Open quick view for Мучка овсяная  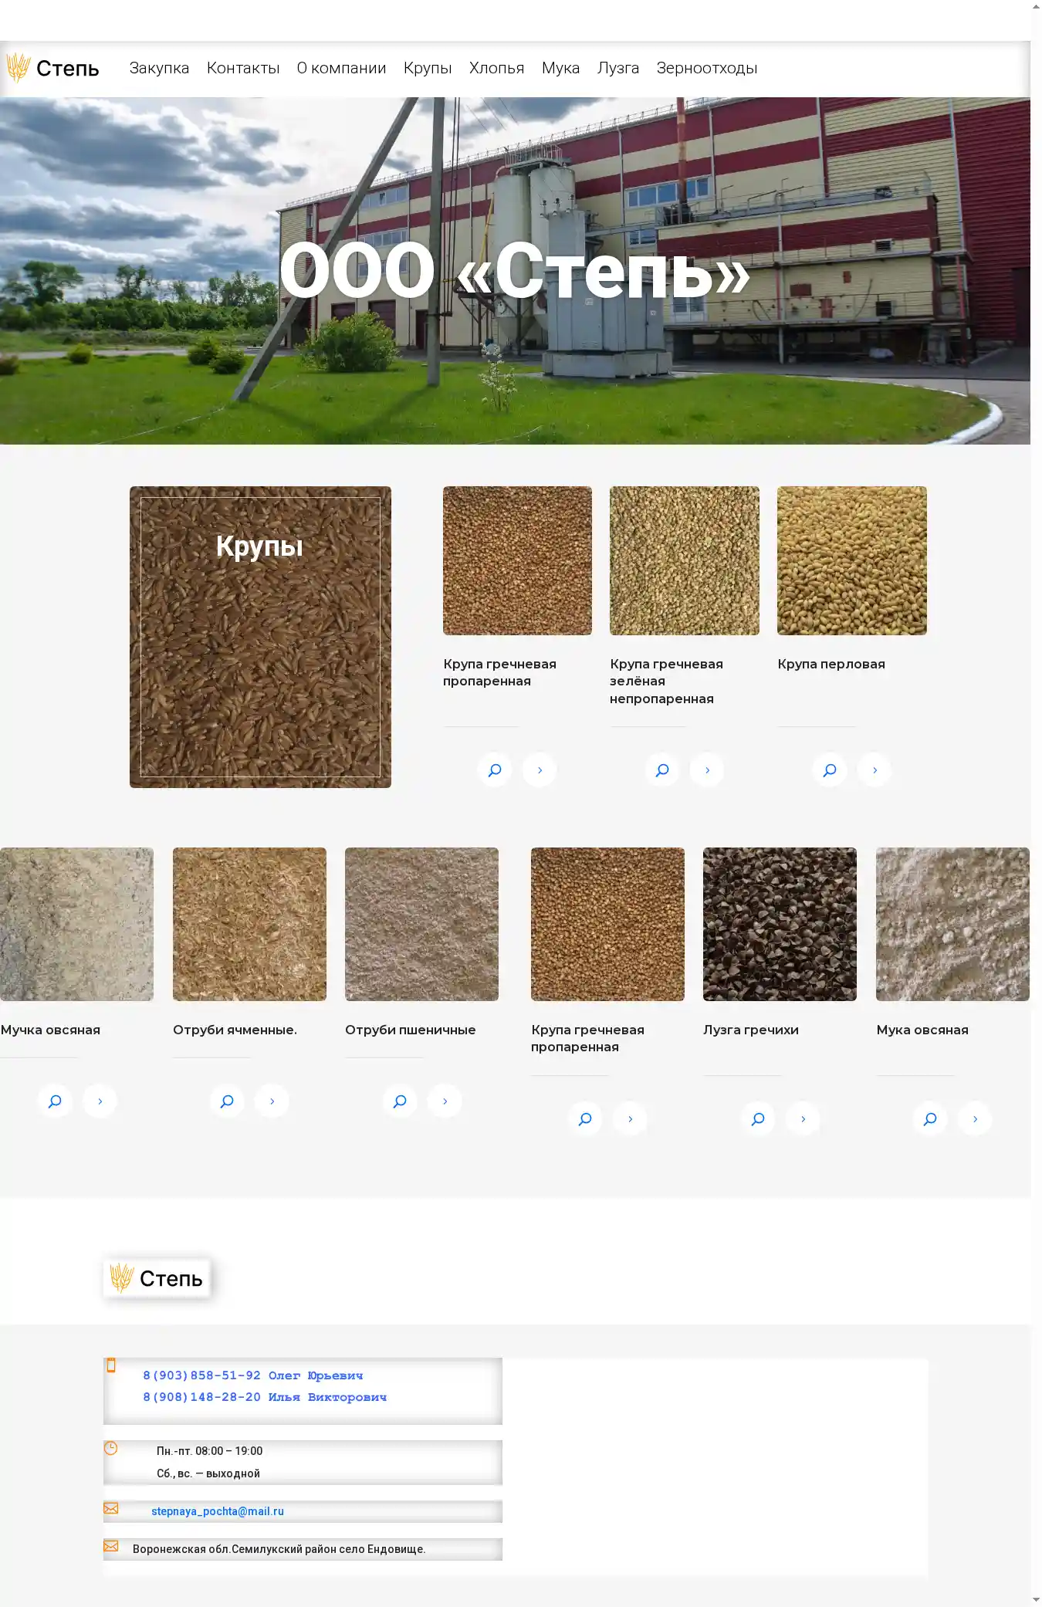55,1101
